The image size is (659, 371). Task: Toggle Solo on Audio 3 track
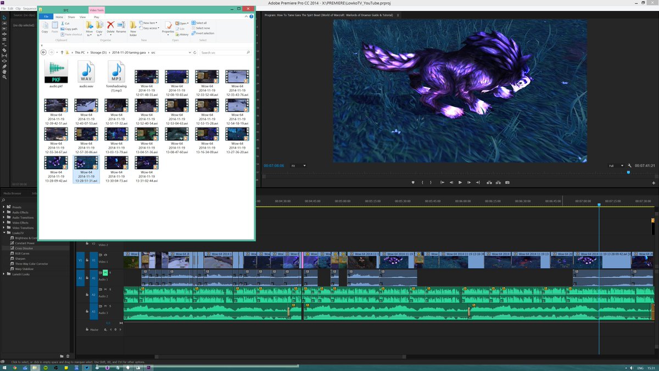[110, 306]
